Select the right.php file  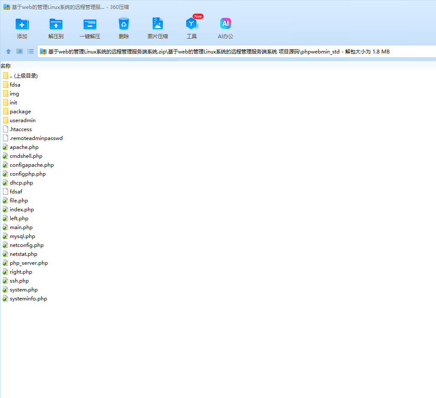[x=17, y=272]
